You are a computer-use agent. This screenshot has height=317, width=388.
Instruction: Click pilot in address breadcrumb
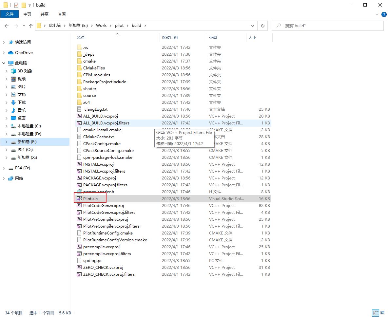(x=119, y=26)
